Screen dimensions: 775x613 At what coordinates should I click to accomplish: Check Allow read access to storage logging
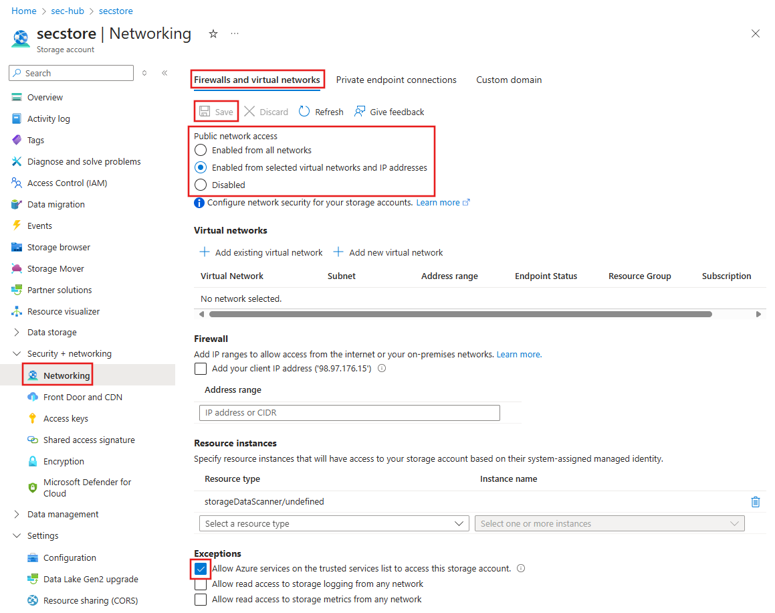(x=201, y=584)
